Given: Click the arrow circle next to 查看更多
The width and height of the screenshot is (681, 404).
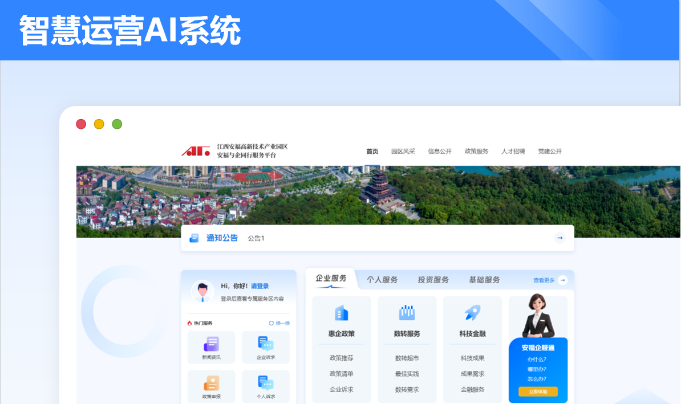Looking at the screenshot, I should pos(562,280).
